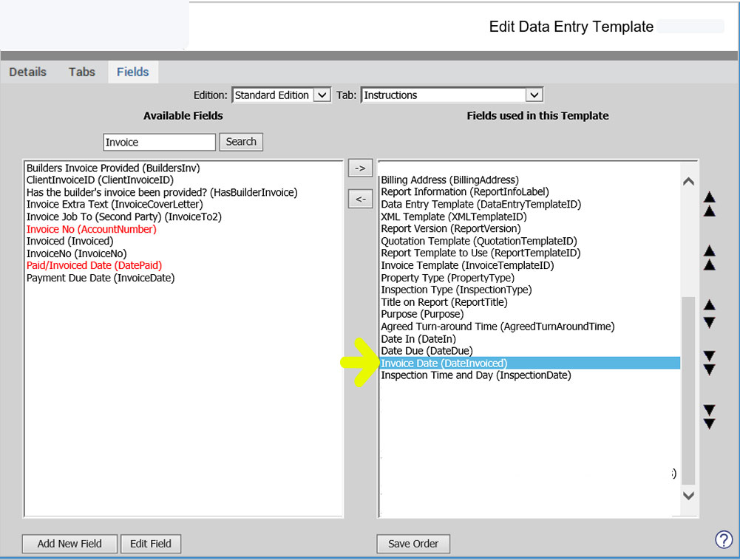The width and height of the screenshot is (740, 560).
Task: Select Report Template to Use (ReportTemplateID)
Action: click(481, 253)
